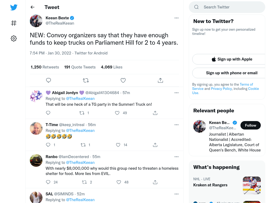The image size is (270, 203).
Task: Like the main tweet with heart icon
Action: [123, 80]
